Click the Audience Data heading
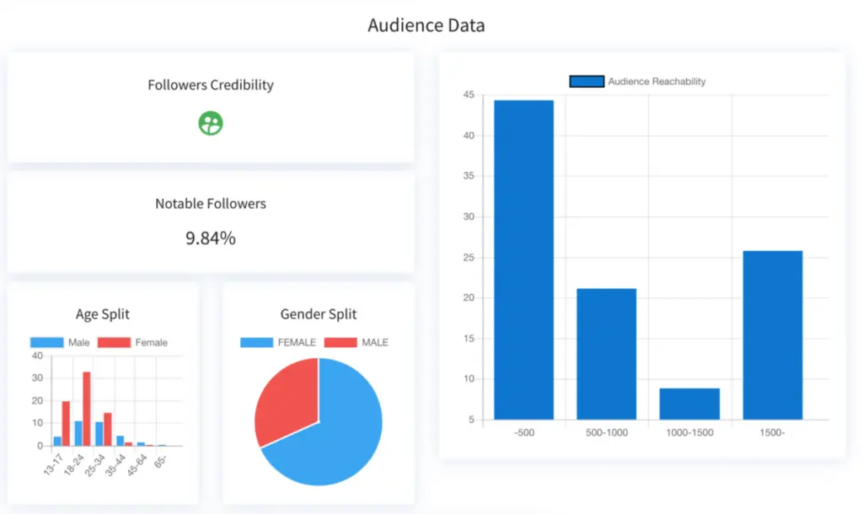The image size is (863, 514). [x=426, y=25]
